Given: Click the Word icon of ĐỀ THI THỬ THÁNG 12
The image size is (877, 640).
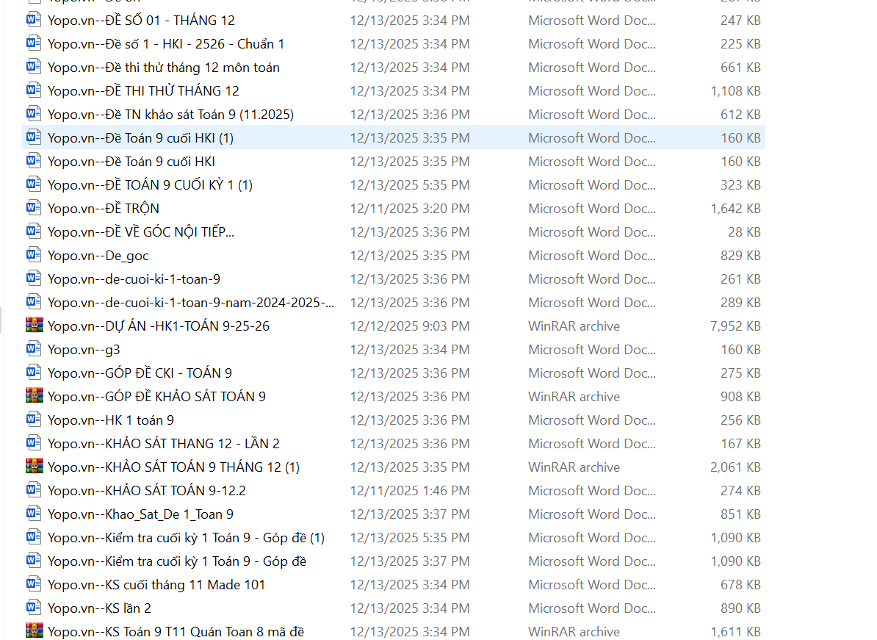Looking at the screenshot, I should tap(34, 90).
